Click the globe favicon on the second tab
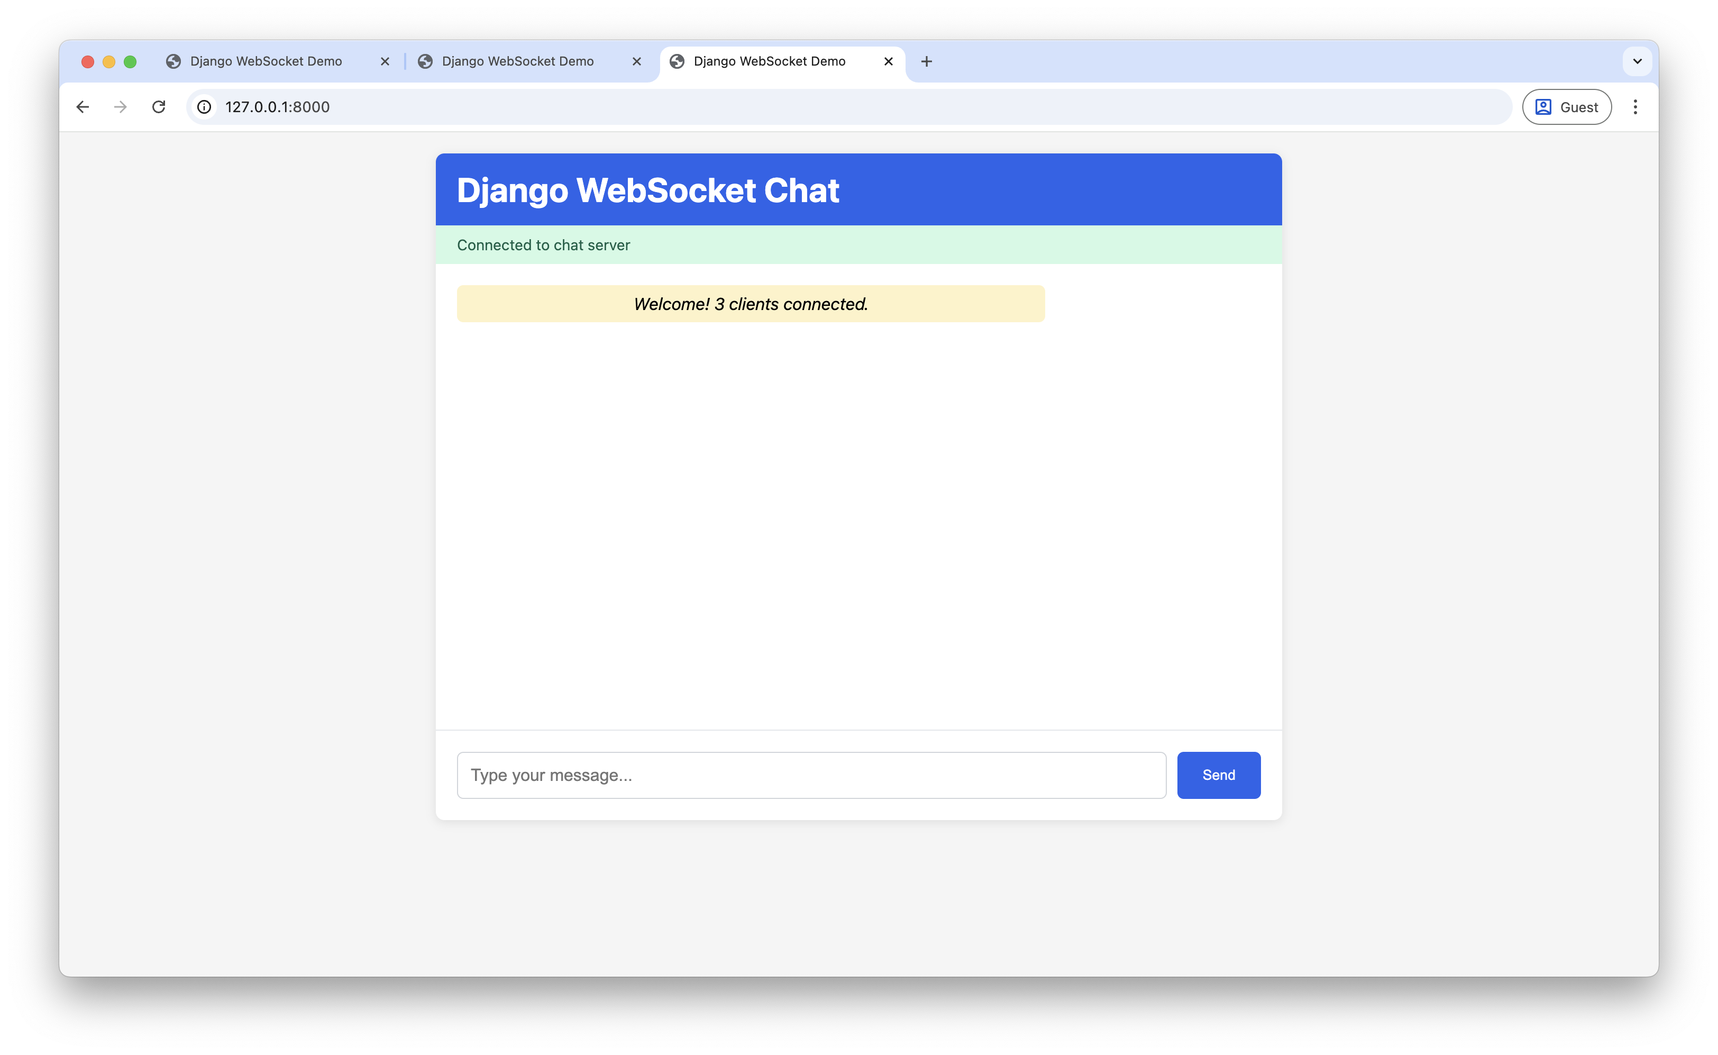The image size is (1718, 1055). click(425, 61)
